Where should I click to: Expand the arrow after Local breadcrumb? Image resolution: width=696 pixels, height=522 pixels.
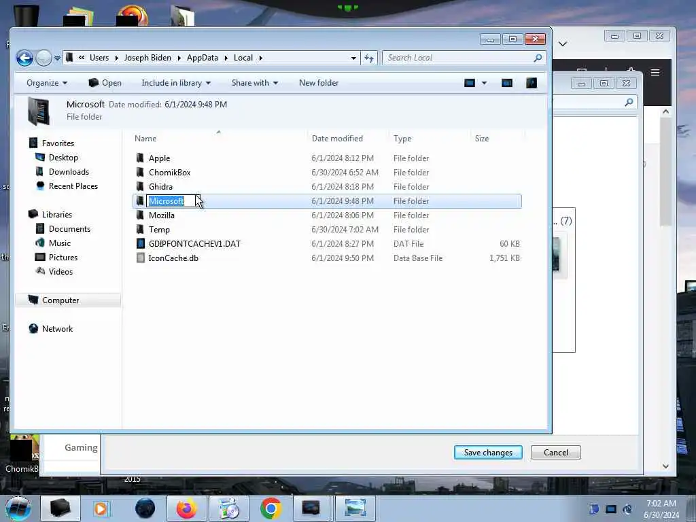point(260,58)
